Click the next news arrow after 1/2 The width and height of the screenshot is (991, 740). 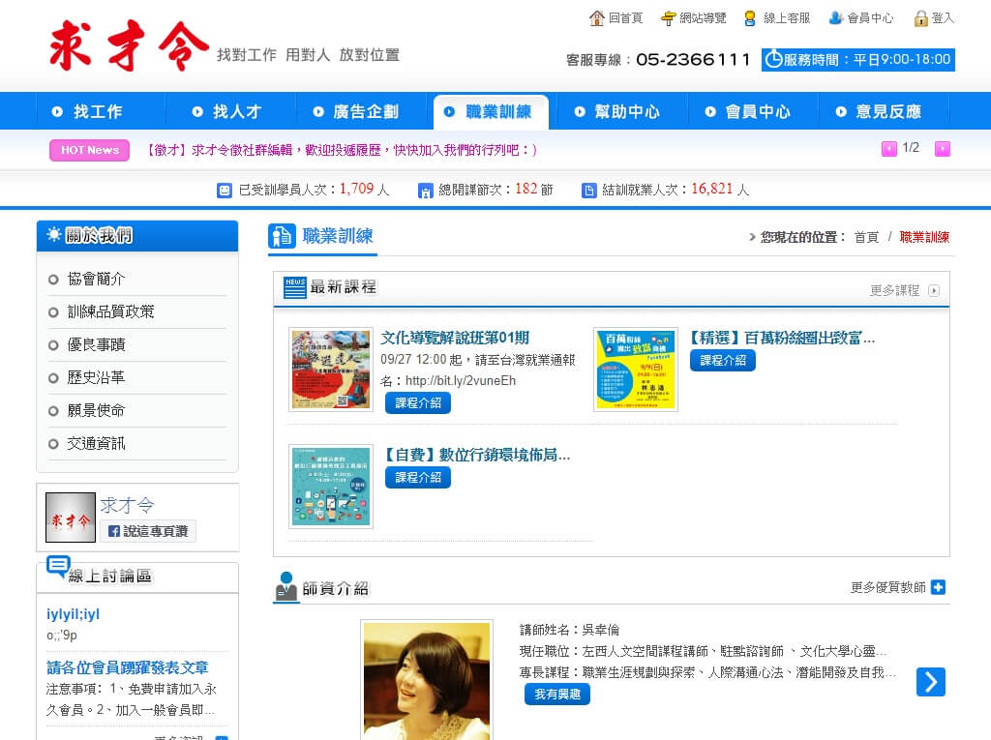[x=943, y=149]
